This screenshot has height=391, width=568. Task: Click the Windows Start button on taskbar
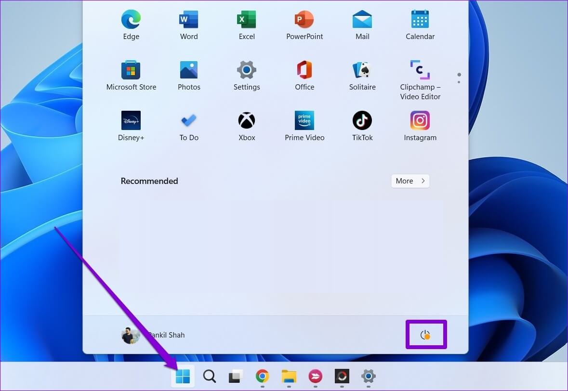[x=183, y=376]
